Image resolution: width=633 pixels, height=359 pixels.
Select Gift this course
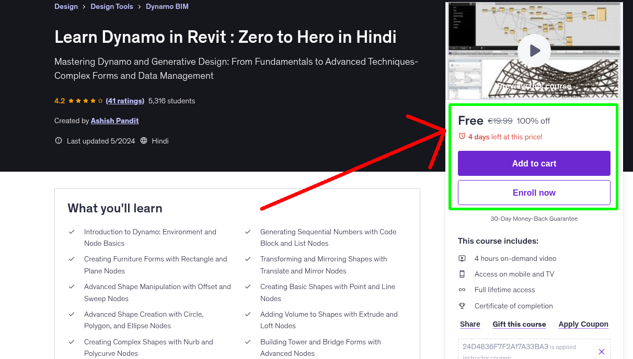(519, 324)
